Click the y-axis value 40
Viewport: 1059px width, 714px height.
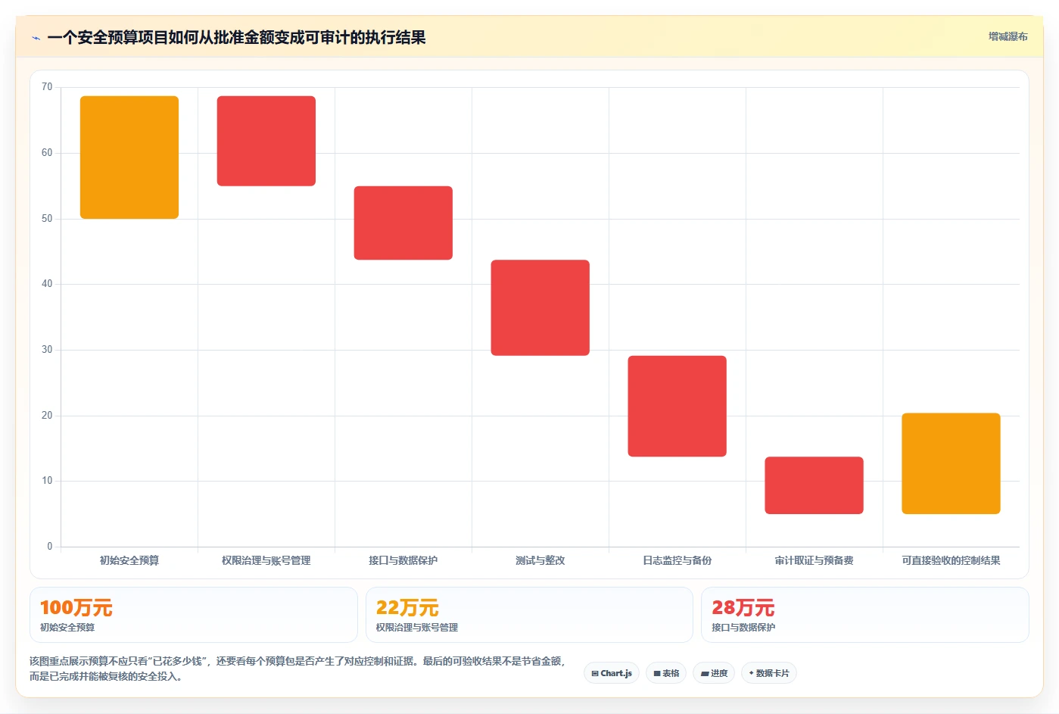pos(47,284)
